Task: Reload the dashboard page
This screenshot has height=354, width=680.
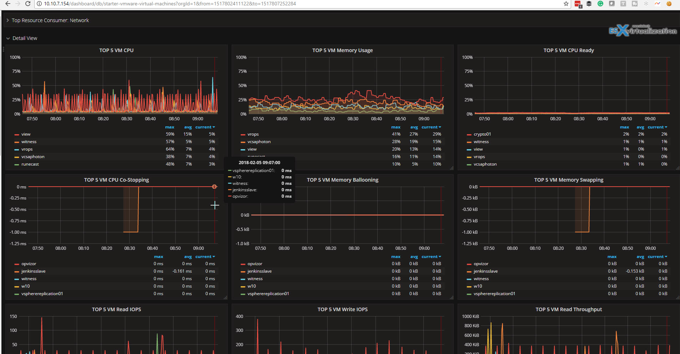Action: point(27,4)
